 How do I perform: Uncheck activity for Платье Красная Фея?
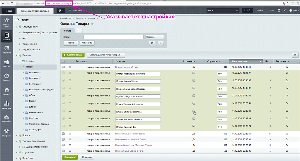(x=194, y=126)
